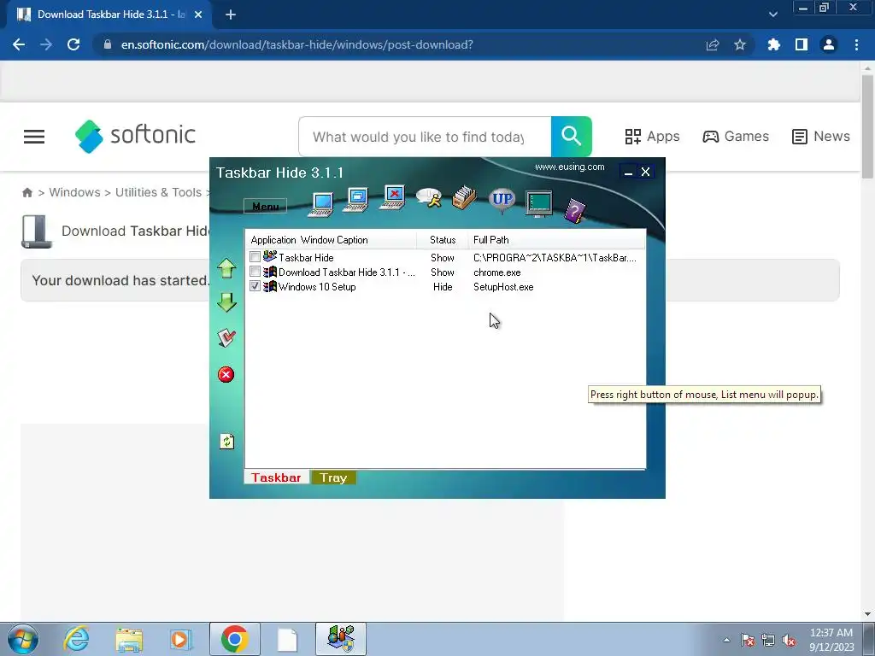The image size is (875, 656).
Task: Open the Chrome three-dot menu
Action: 856,44
